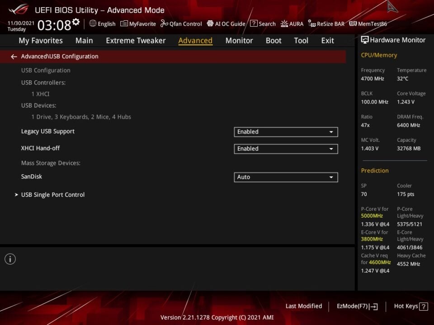Launch MemTest86 from the toolbar
The width and height of the screenshot is (434, 325).
pyautogui.click(x=368, y=24)
